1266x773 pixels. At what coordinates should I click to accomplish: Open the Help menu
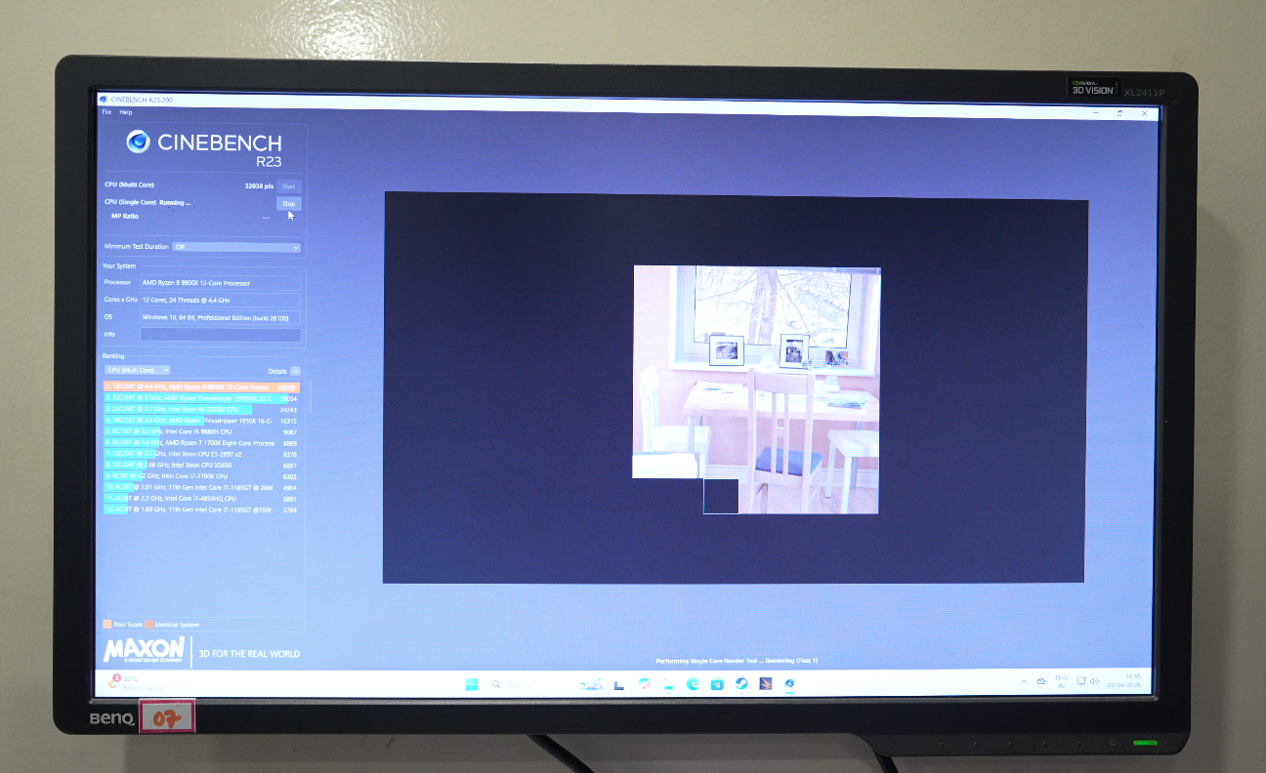(126, 112)
